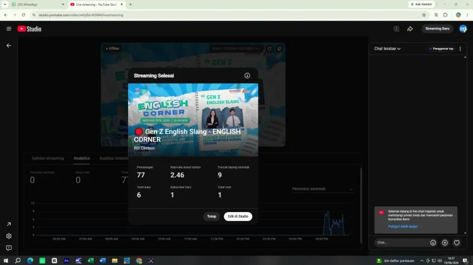Click the analytics panel vertical scrollbar

click(x=361, y=205)
